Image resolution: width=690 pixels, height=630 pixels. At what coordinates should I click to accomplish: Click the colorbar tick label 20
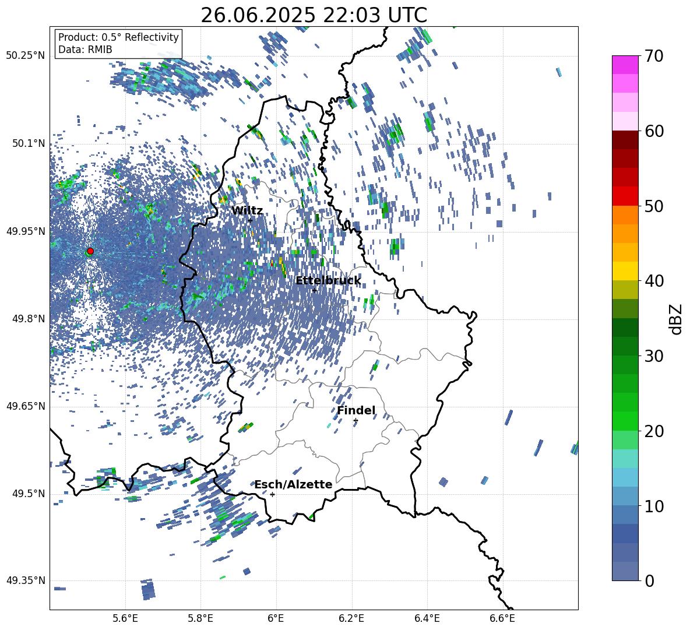tap(654, 431)
